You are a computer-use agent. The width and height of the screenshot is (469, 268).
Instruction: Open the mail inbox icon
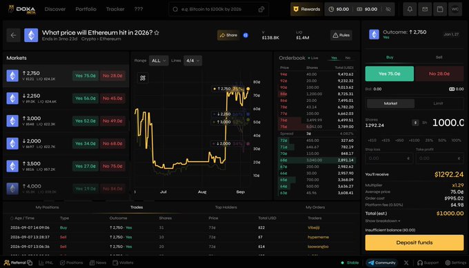[425, 9]
